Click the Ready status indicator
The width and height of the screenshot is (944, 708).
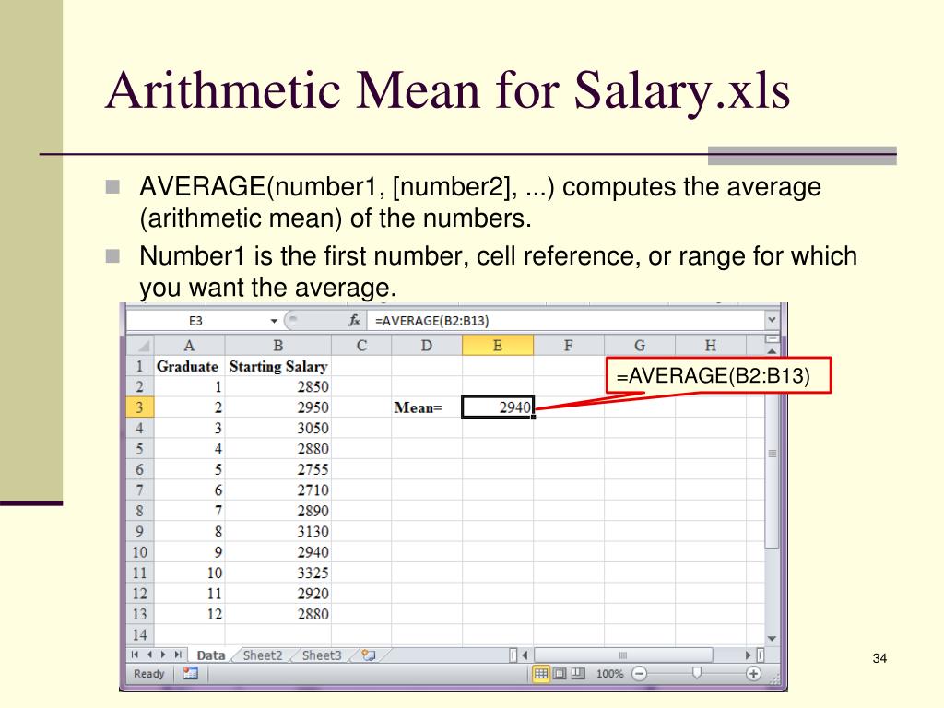[148, 674]
